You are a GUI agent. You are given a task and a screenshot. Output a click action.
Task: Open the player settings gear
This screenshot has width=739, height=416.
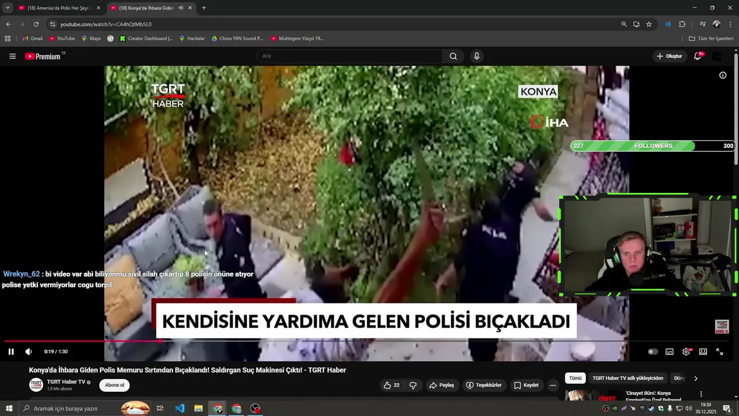point(686,351)
